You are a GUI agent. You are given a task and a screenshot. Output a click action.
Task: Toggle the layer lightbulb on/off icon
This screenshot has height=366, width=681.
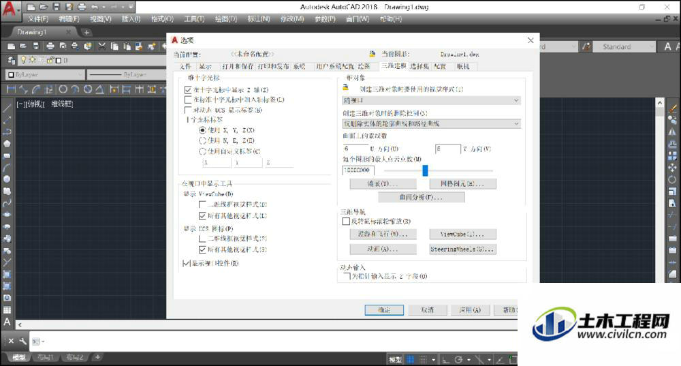(x=23, y=60)
